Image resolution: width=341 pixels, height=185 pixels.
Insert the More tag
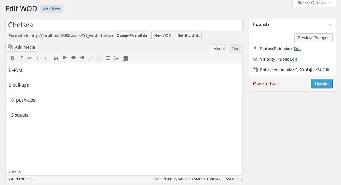tap(108, 58)
